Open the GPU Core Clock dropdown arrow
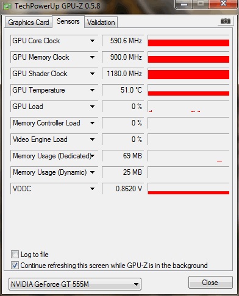 click(92, 41)
